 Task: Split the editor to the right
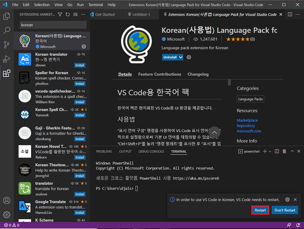click(290, 14)
